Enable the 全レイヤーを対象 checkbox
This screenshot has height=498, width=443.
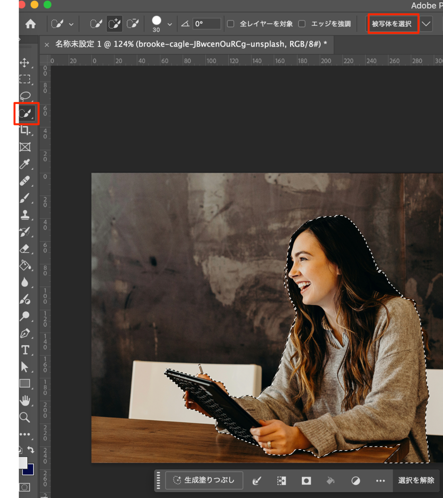click(231, 24)
